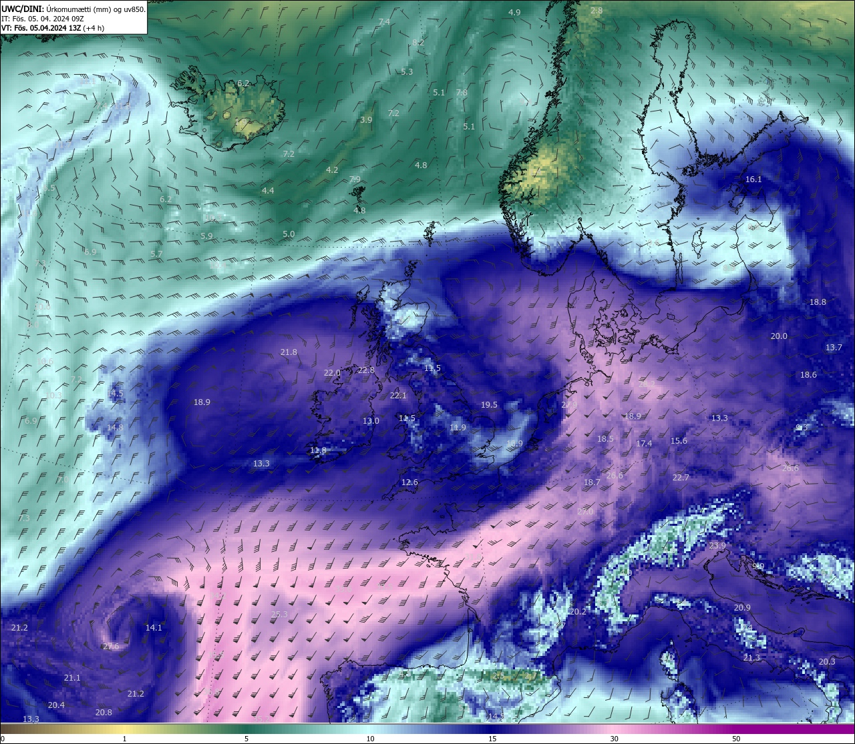Click the 7.9 value label
Screen dimensions: 855x744
pos(355,179)
